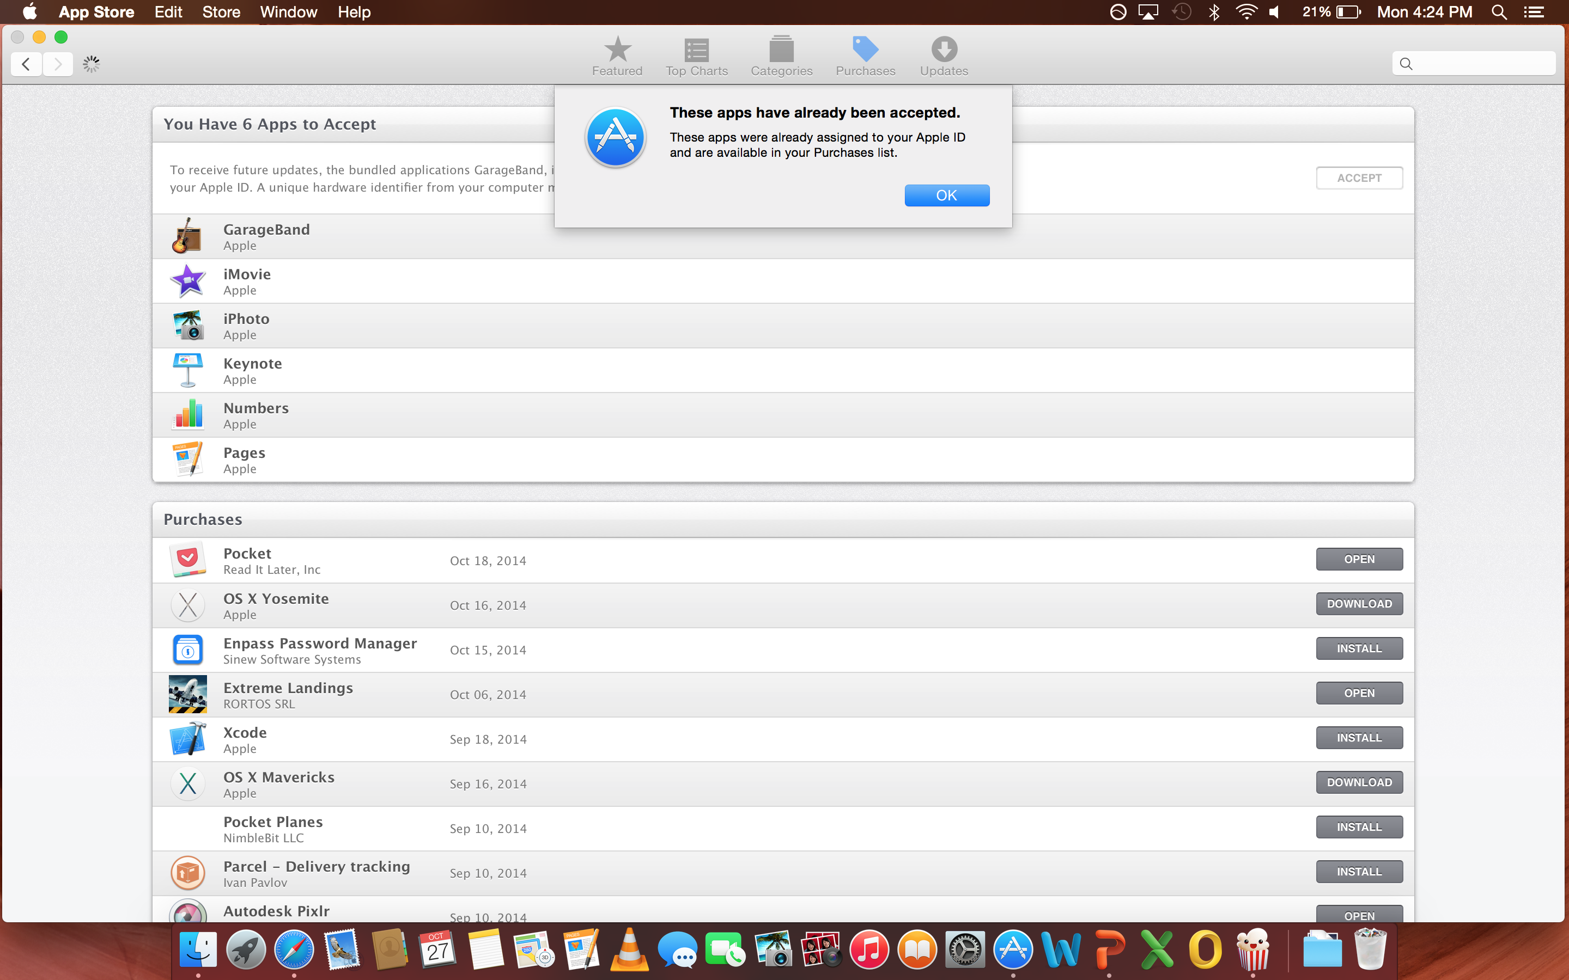Open Launchpad rocket in the Dock
1569x980 pixels.
tap(246, 950)
